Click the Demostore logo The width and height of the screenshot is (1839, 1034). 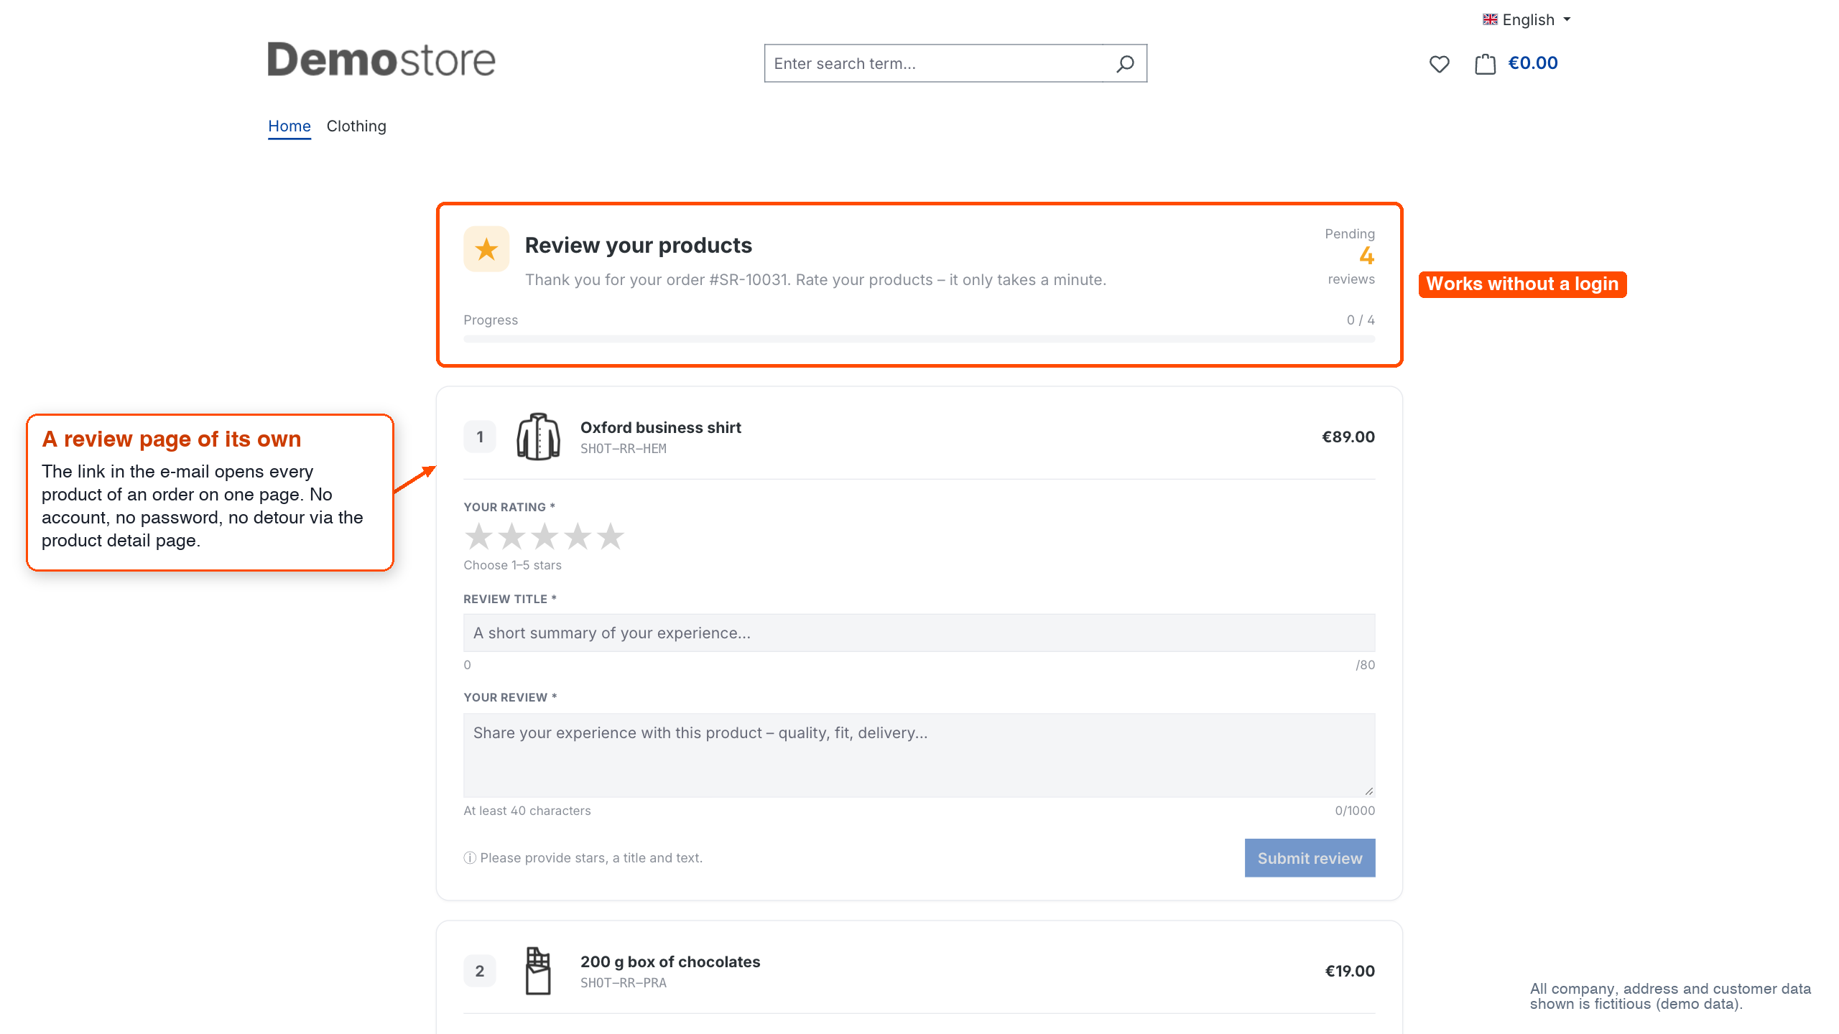[x=381, y=60]
